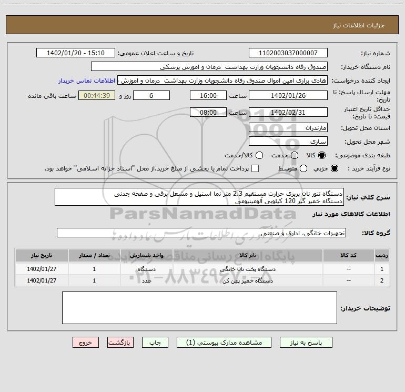Click the date cell for row 1
The image size is (405, 392).
pos(42,269)
